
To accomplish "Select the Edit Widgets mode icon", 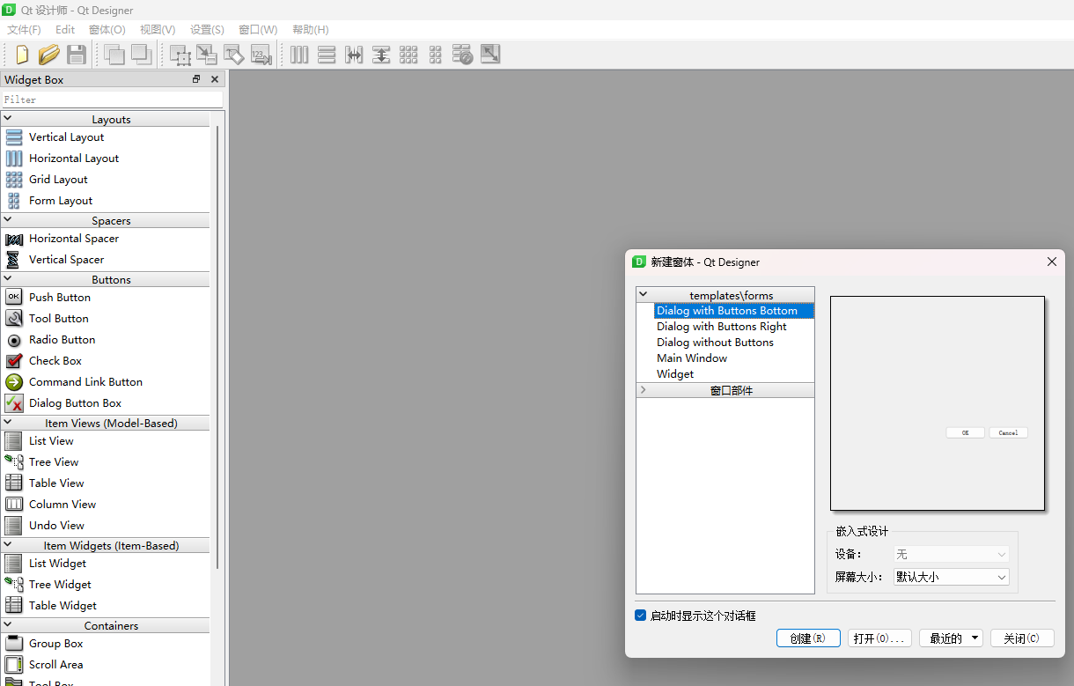I will (180, 55).
